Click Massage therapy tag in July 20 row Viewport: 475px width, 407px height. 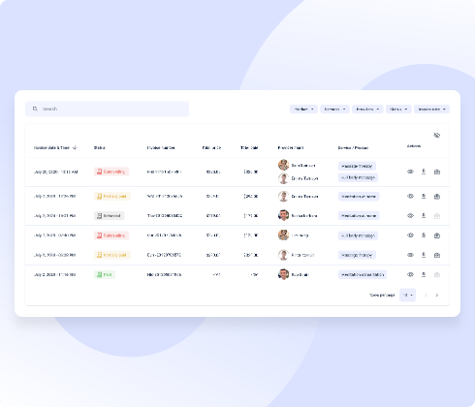[357, 166]
